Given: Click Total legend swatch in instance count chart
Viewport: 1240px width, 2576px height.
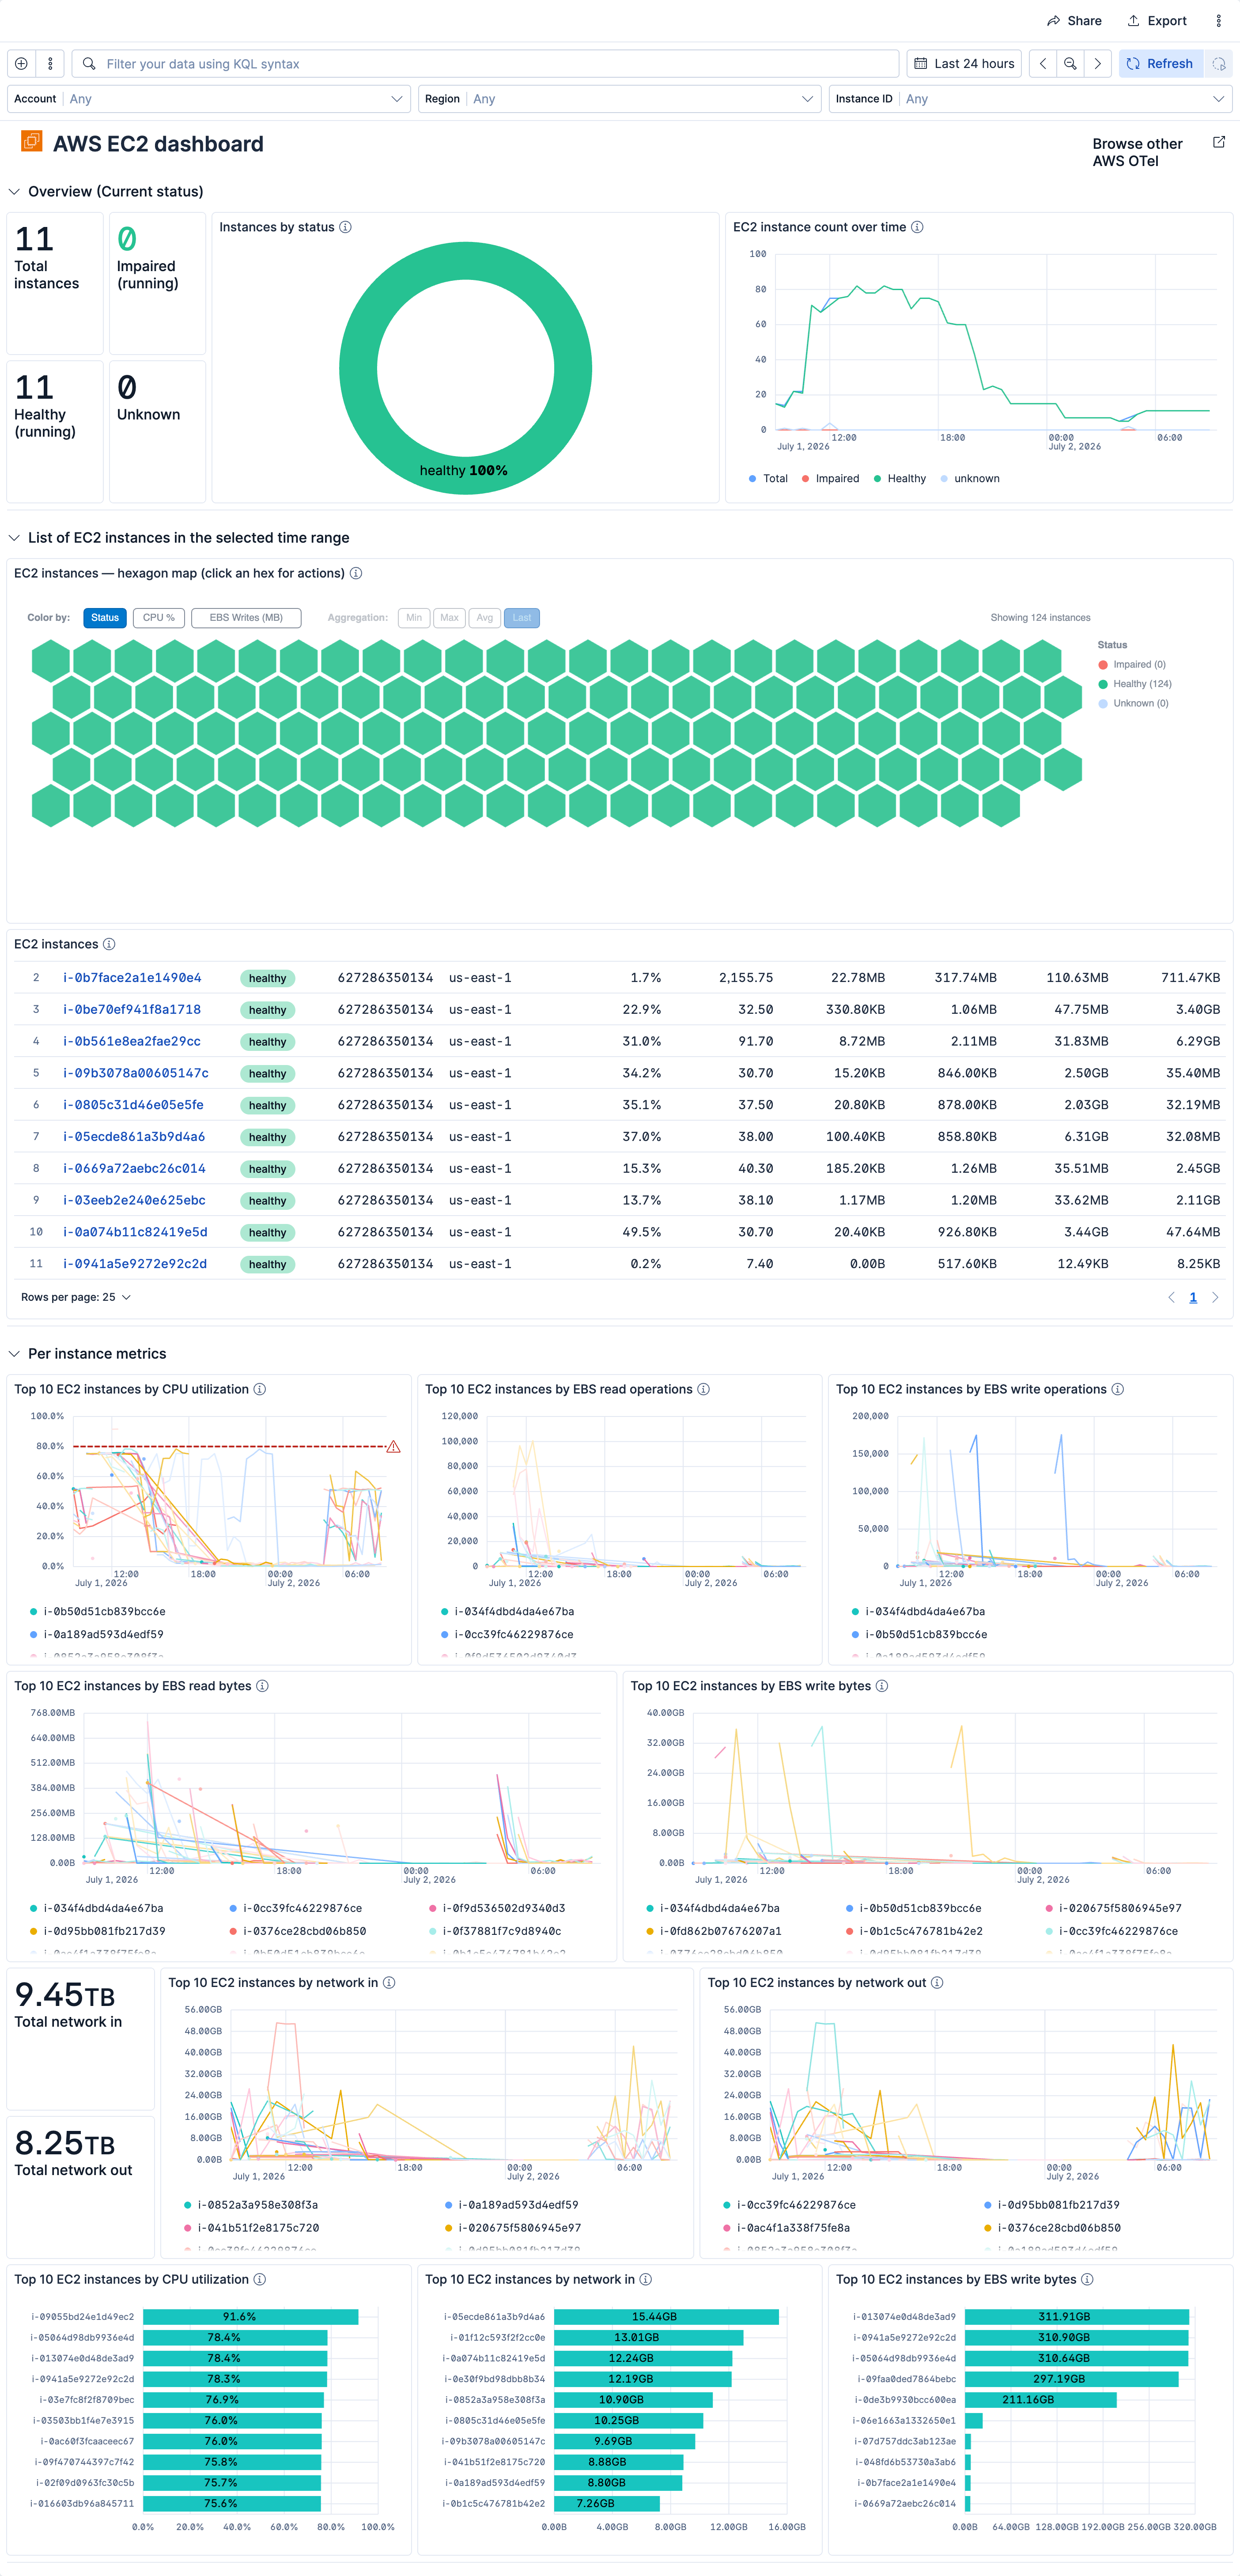Looking at the screenshot, I should [x=752, y=478].
